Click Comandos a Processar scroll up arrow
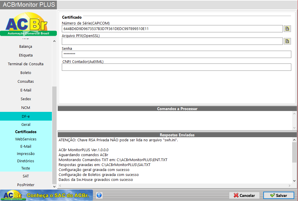The height and width of the screenshot is (201, 298). click(294, 114)
